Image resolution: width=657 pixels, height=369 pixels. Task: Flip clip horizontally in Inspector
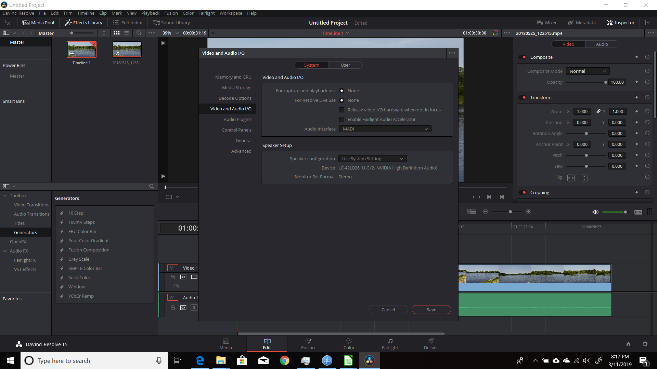(x=571, y=178)
